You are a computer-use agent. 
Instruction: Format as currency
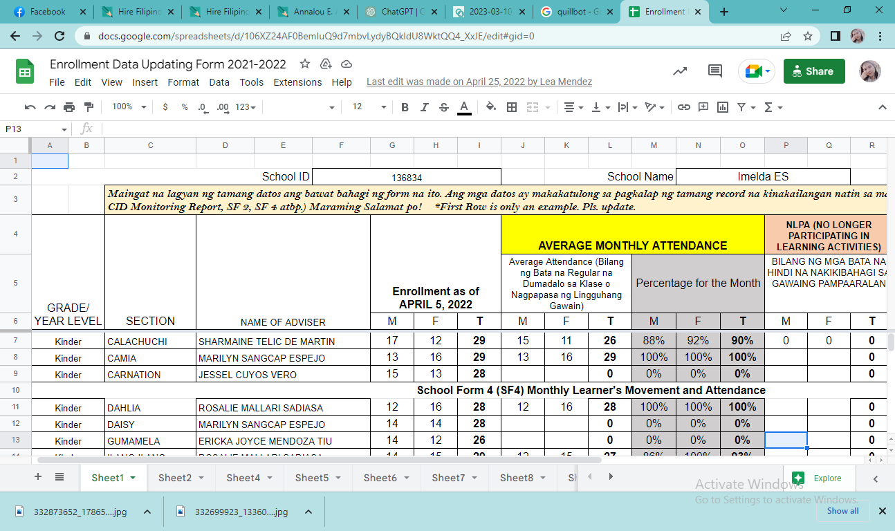point(165,107)
